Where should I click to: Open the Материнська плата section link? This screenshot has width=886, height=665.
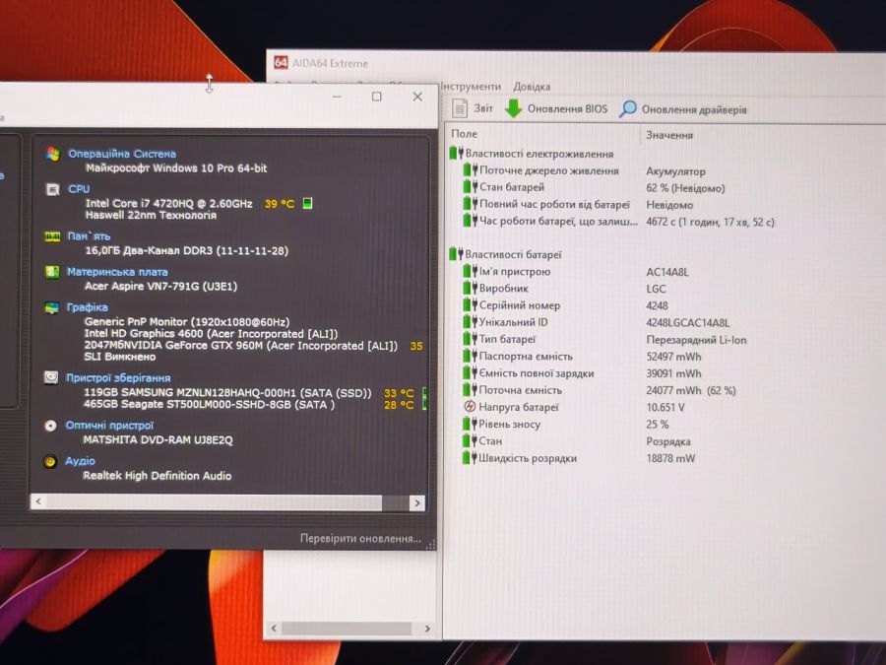point(117,272)
